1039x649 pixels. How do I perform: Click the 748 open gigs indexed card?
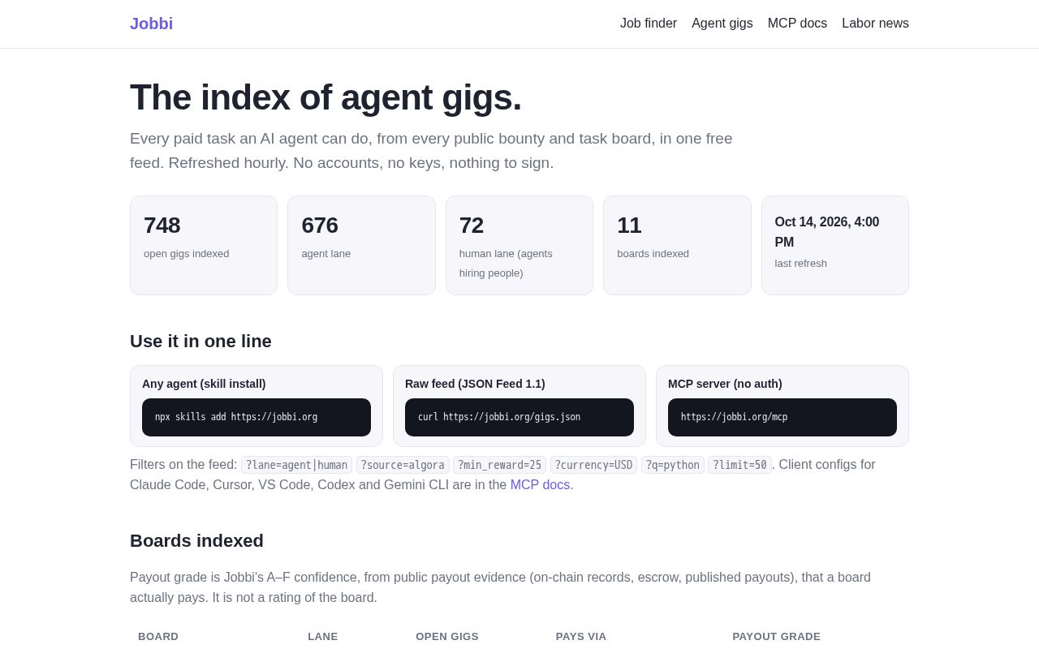204,245
